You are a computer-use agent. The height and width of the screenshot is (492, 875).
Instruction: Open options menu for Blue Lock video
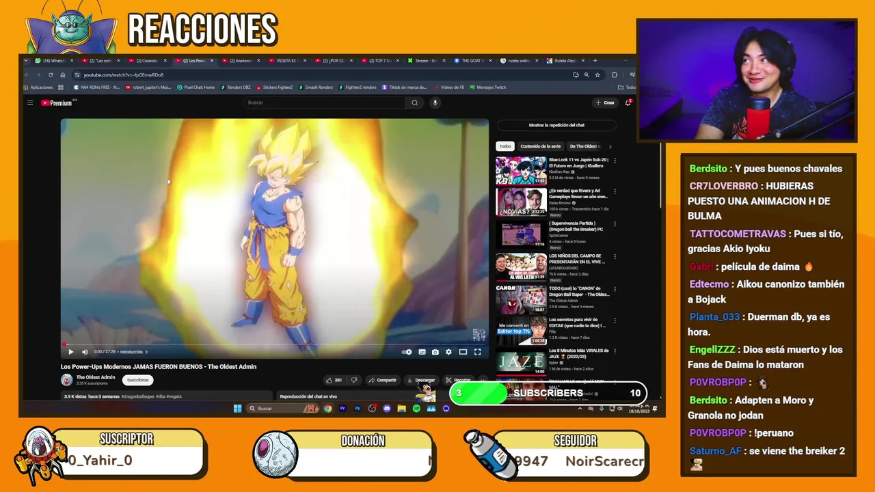click(615, 161)
